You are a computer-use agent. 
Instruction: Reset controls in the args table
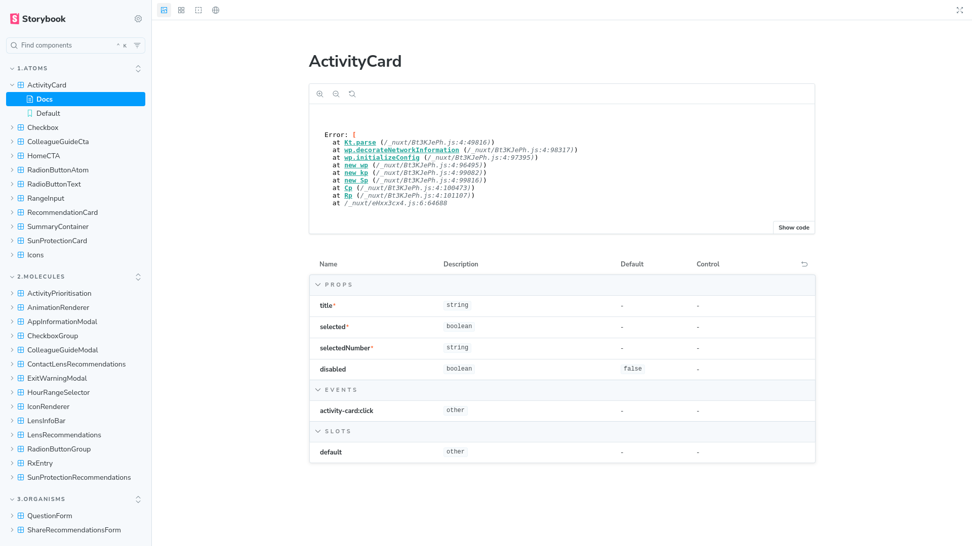804,264
